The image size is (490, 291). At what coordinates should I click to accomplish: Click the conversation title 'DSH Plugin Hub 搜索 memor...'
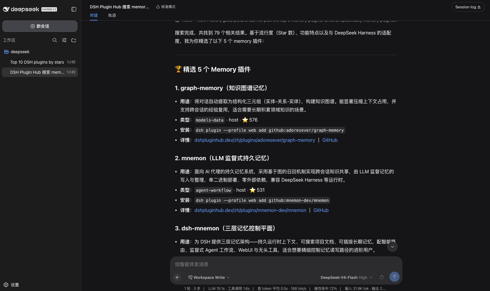point(119,7)
